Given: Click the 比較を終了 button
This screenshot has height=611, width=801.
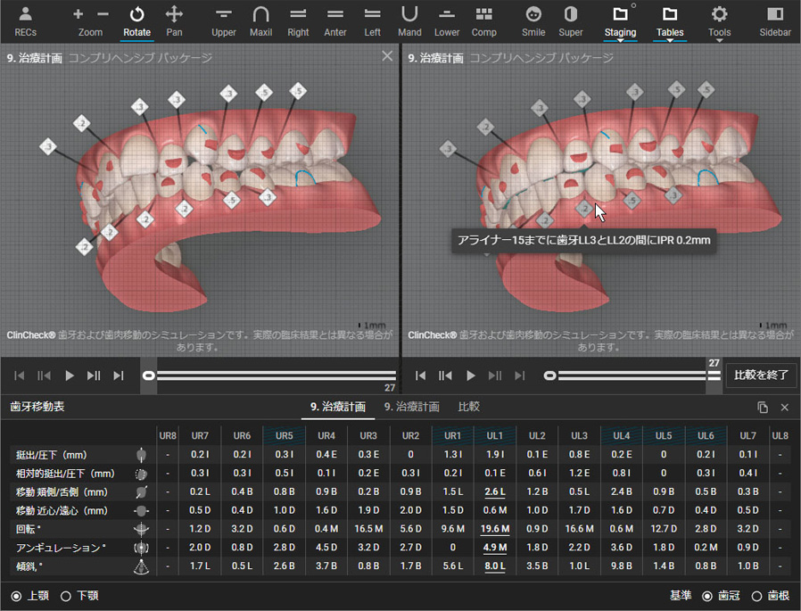Looking at the screenshot, I should point(761,375).
